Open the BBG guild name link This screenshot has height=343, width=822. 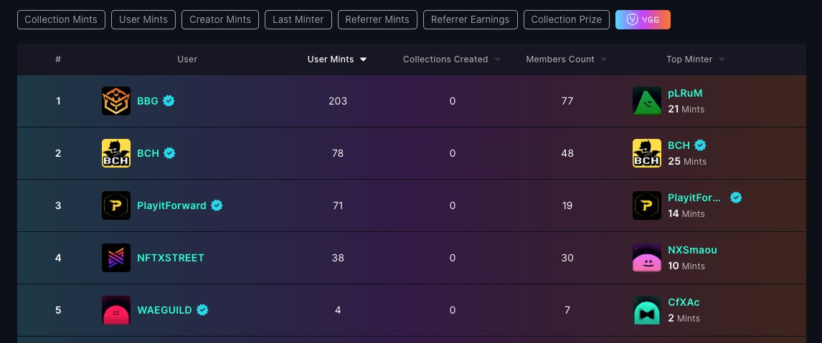[148, 101]
